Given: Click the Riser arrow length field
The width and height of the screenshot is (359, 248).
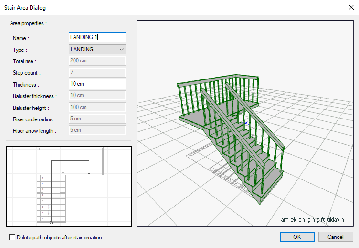Looking at the screenshot, I should tap(97, 130).
